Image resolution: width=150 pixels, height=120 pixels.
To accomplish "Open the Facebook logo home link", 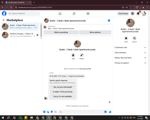I will pyautogui.click(x=4, y=13).
